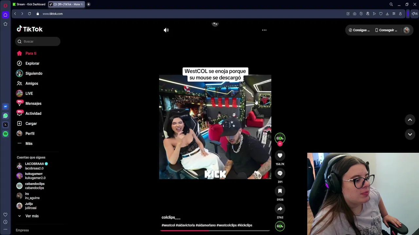The width and height of the screenshot is (419, 235).
Task: Open the Cargar upload page
Action: [31, 124]
